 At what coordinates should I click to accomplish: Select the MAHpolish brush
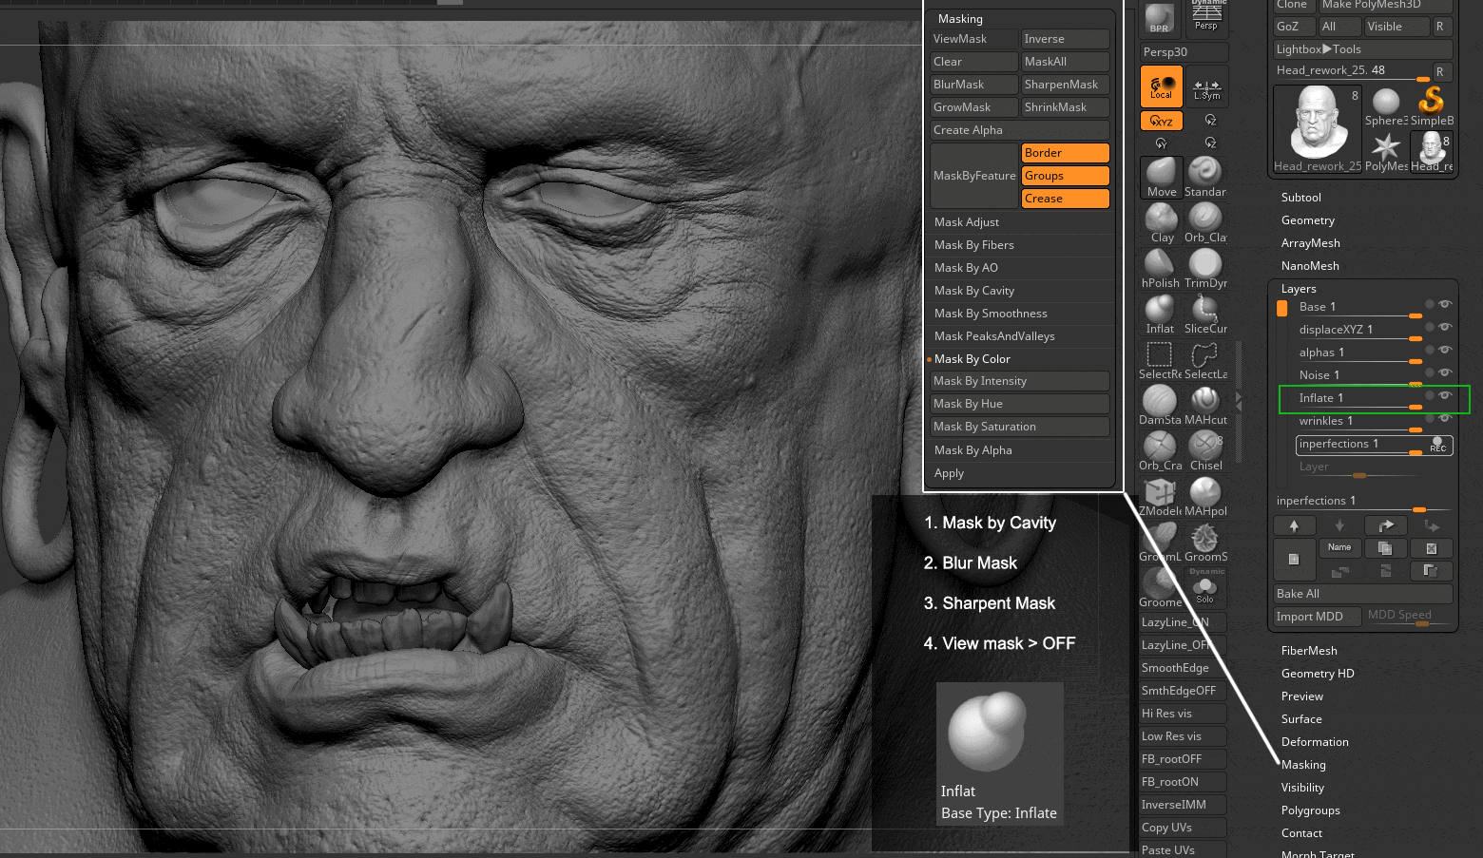(x=1205, y=497)
